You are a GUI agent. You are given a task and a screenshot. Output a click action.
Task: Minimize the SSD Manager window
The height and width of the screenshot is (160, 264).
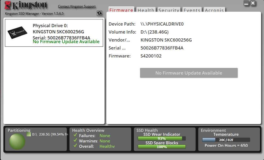[246, 3]
